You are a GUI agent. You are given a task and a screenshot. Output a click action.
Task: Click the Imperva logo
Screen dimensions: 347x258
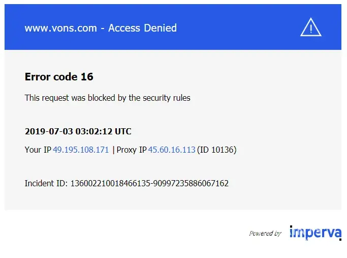coord(315,233)
